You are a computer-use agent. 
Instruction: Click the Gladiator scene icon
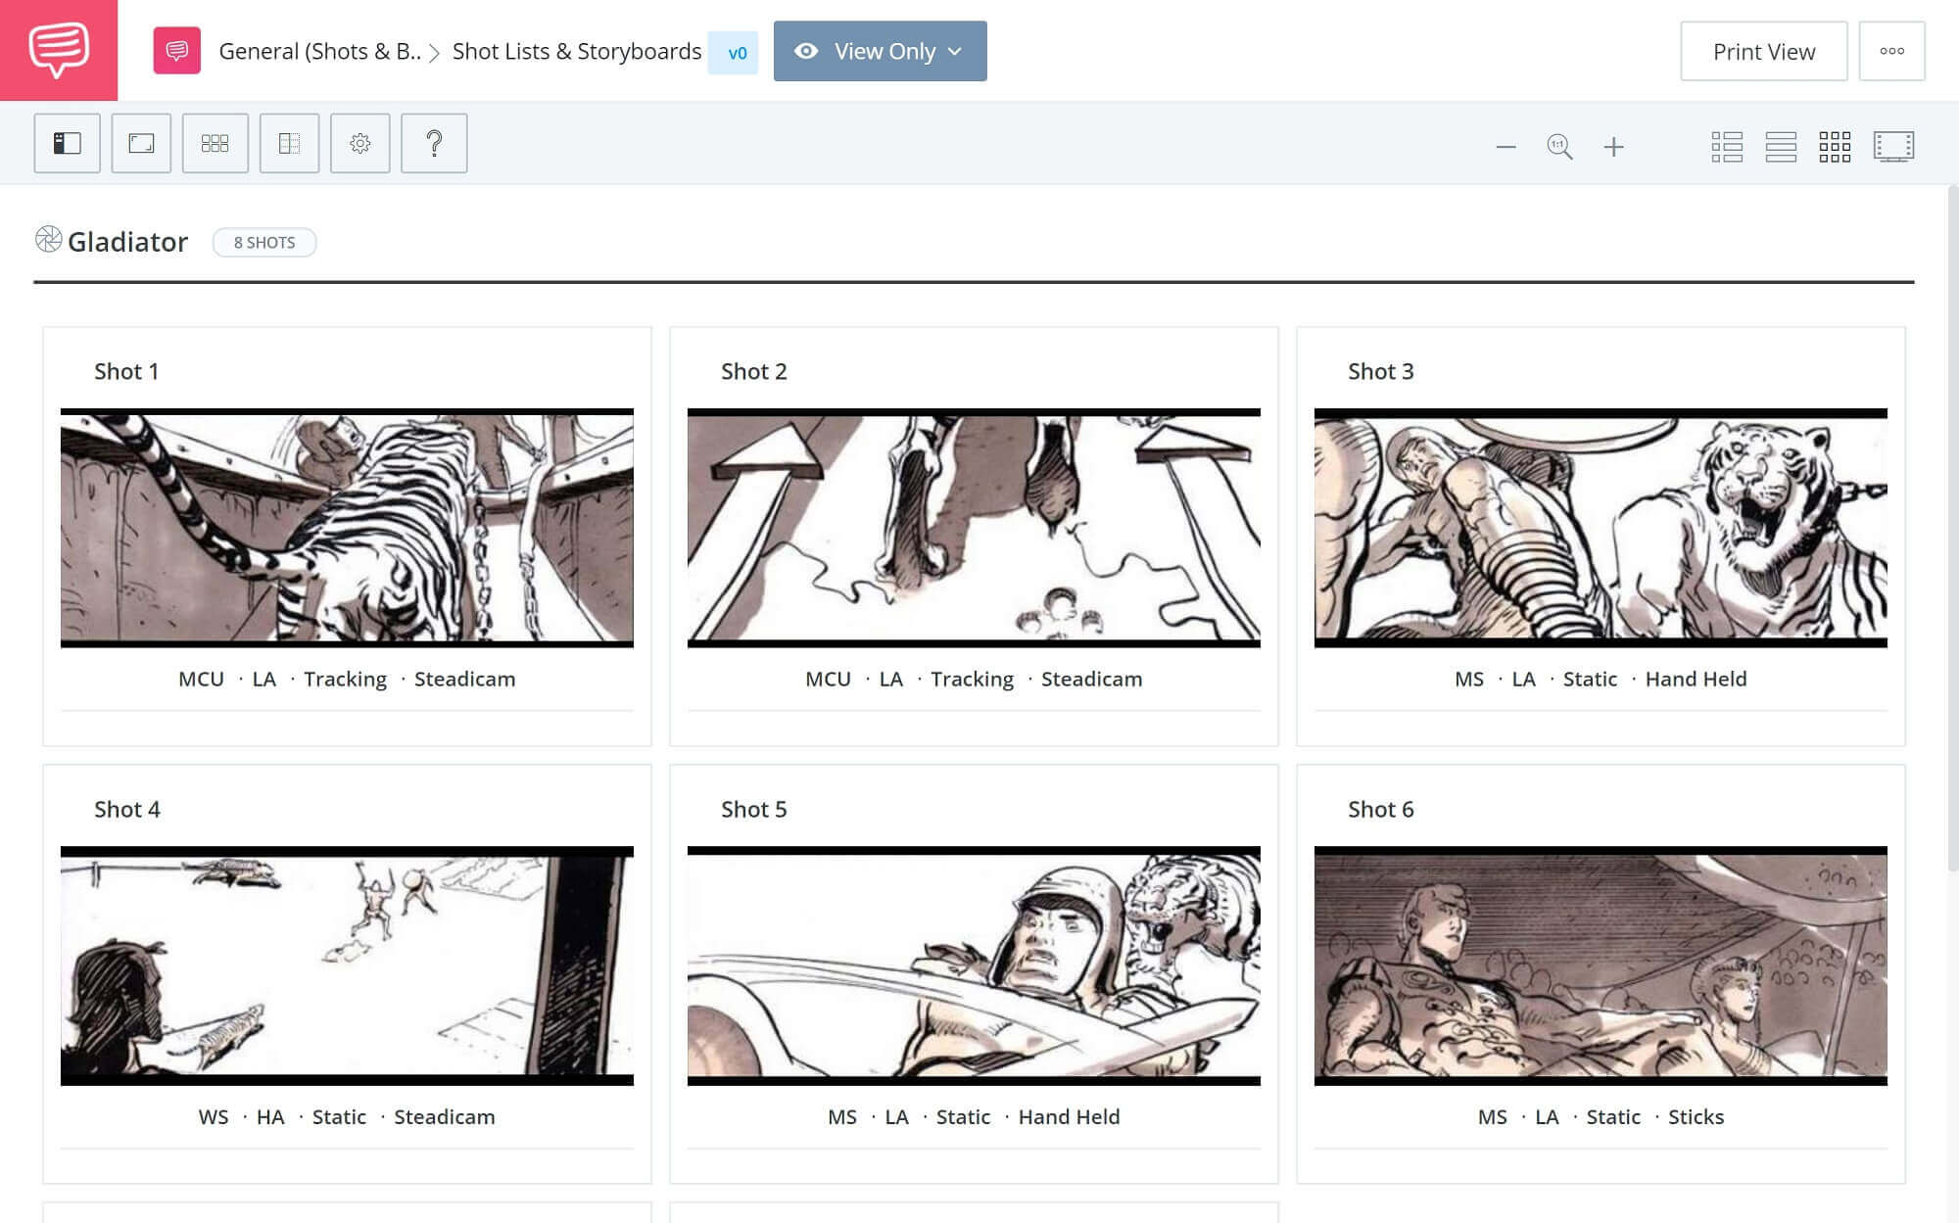pos(46,240)
